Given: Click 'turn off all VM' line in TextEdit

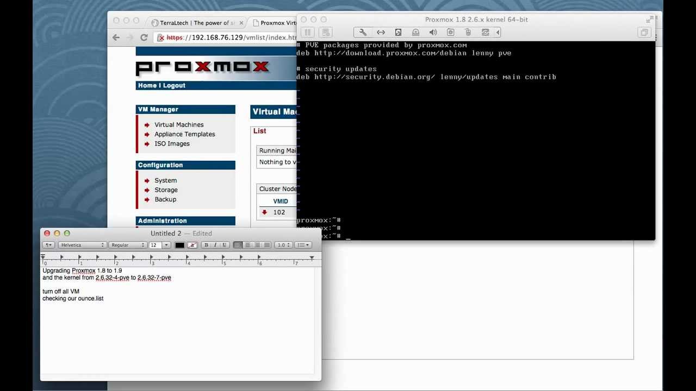Looking at the screenshot, I should (x=61, y=292).
